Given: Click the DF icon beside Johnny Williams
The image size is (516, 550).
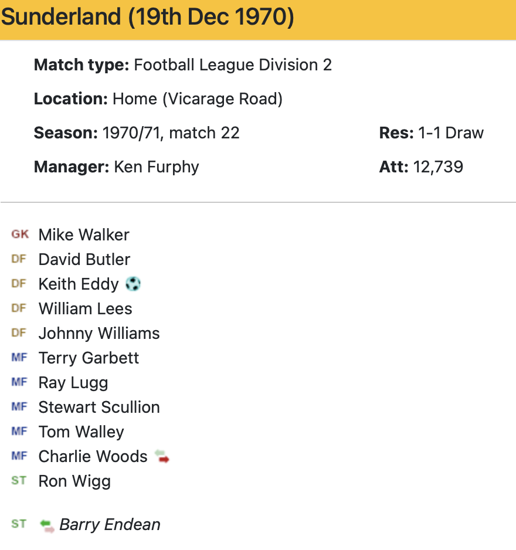Looking at the screenshot, I should (19, 333).
